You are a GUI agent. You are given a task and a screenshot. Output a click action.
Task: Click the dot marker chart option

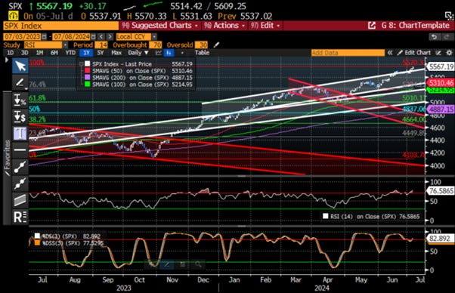click(182, 53)
